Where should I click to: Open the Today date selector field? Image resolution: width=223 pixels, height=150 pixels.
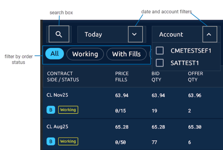click(x=102, y=35)
